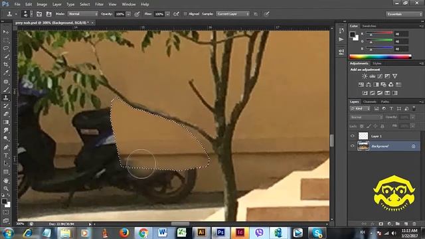Toggle airbrush build-up mode
This screenshot has width=425, height=239.
pyautogui.click(x=176, y=14)
